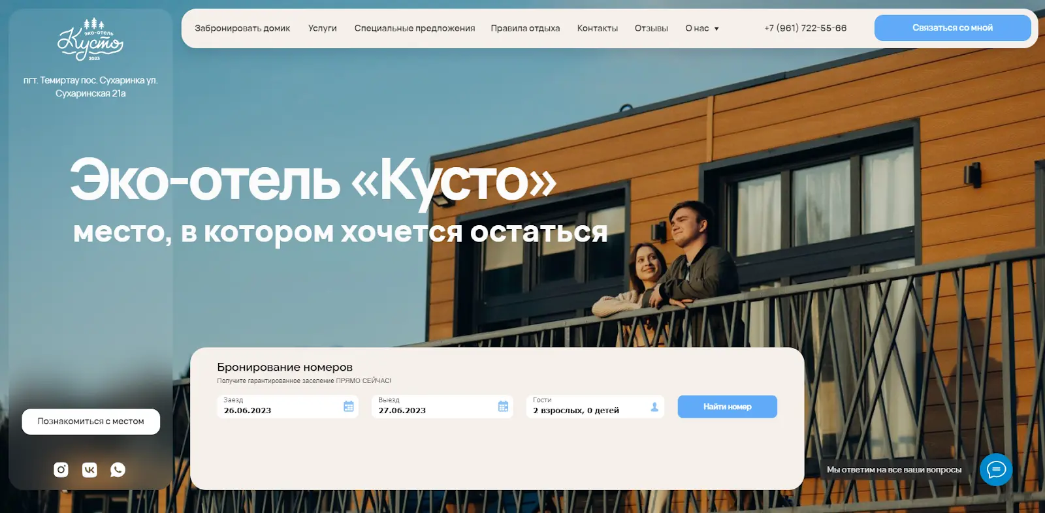Viewport: 1045px width, 513px height.
Task: Click the Связаться со мной button
Action: coord(953,28)
